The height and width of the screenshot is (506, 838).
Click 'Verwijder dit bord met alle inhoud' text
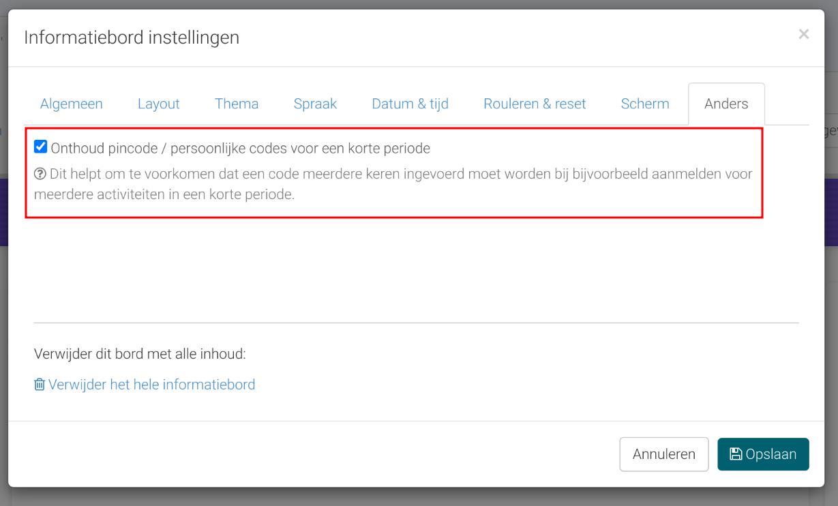140,354
